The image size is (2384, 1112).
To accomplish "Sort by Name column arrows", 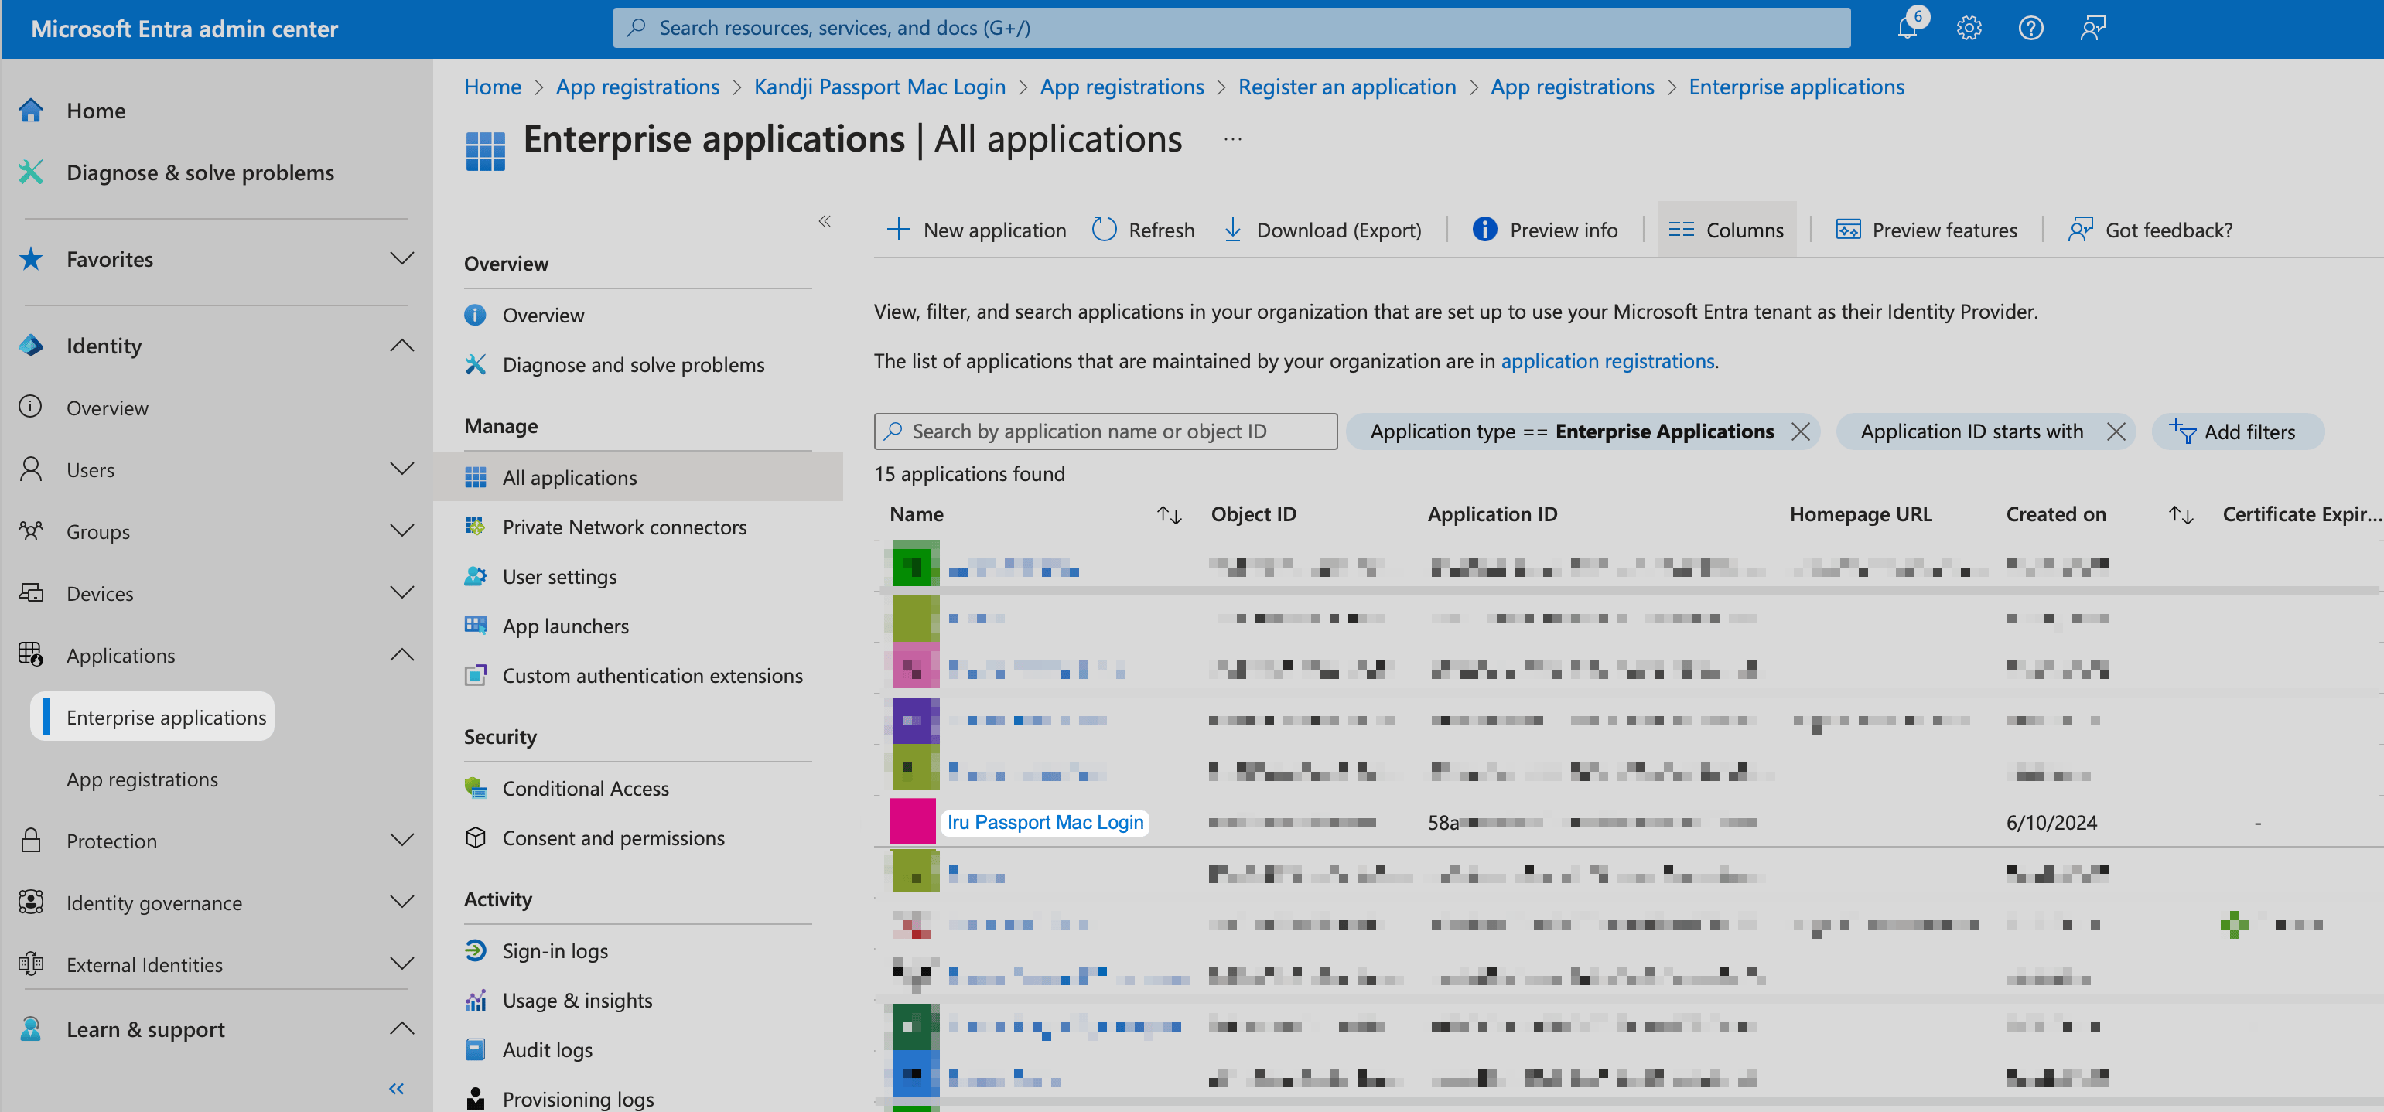I will point(1169,514).
